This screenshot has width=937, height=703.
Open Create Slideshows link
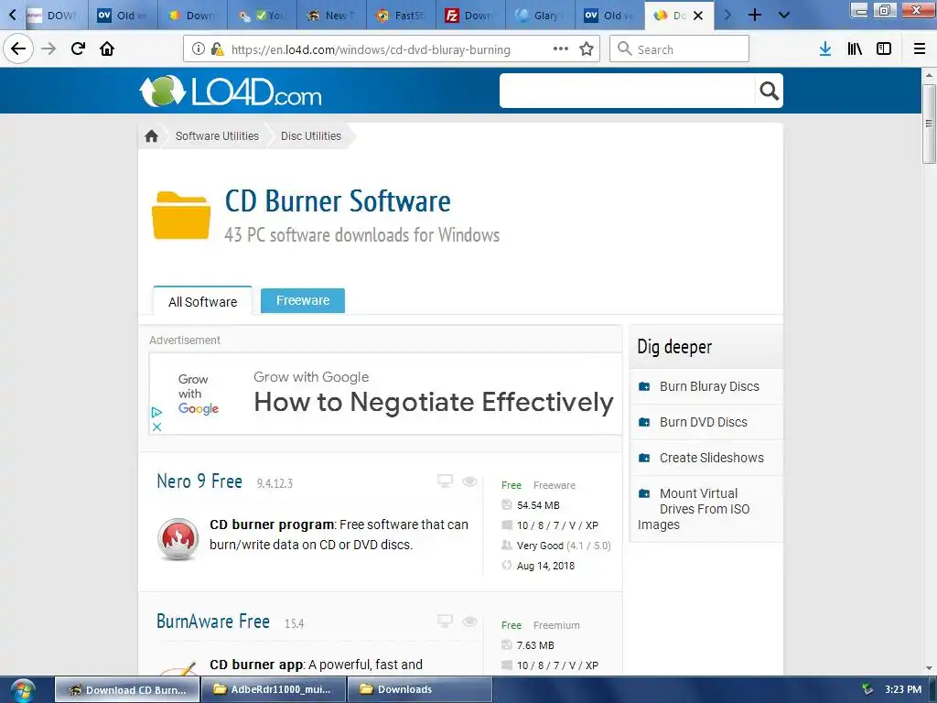point(712,458)
